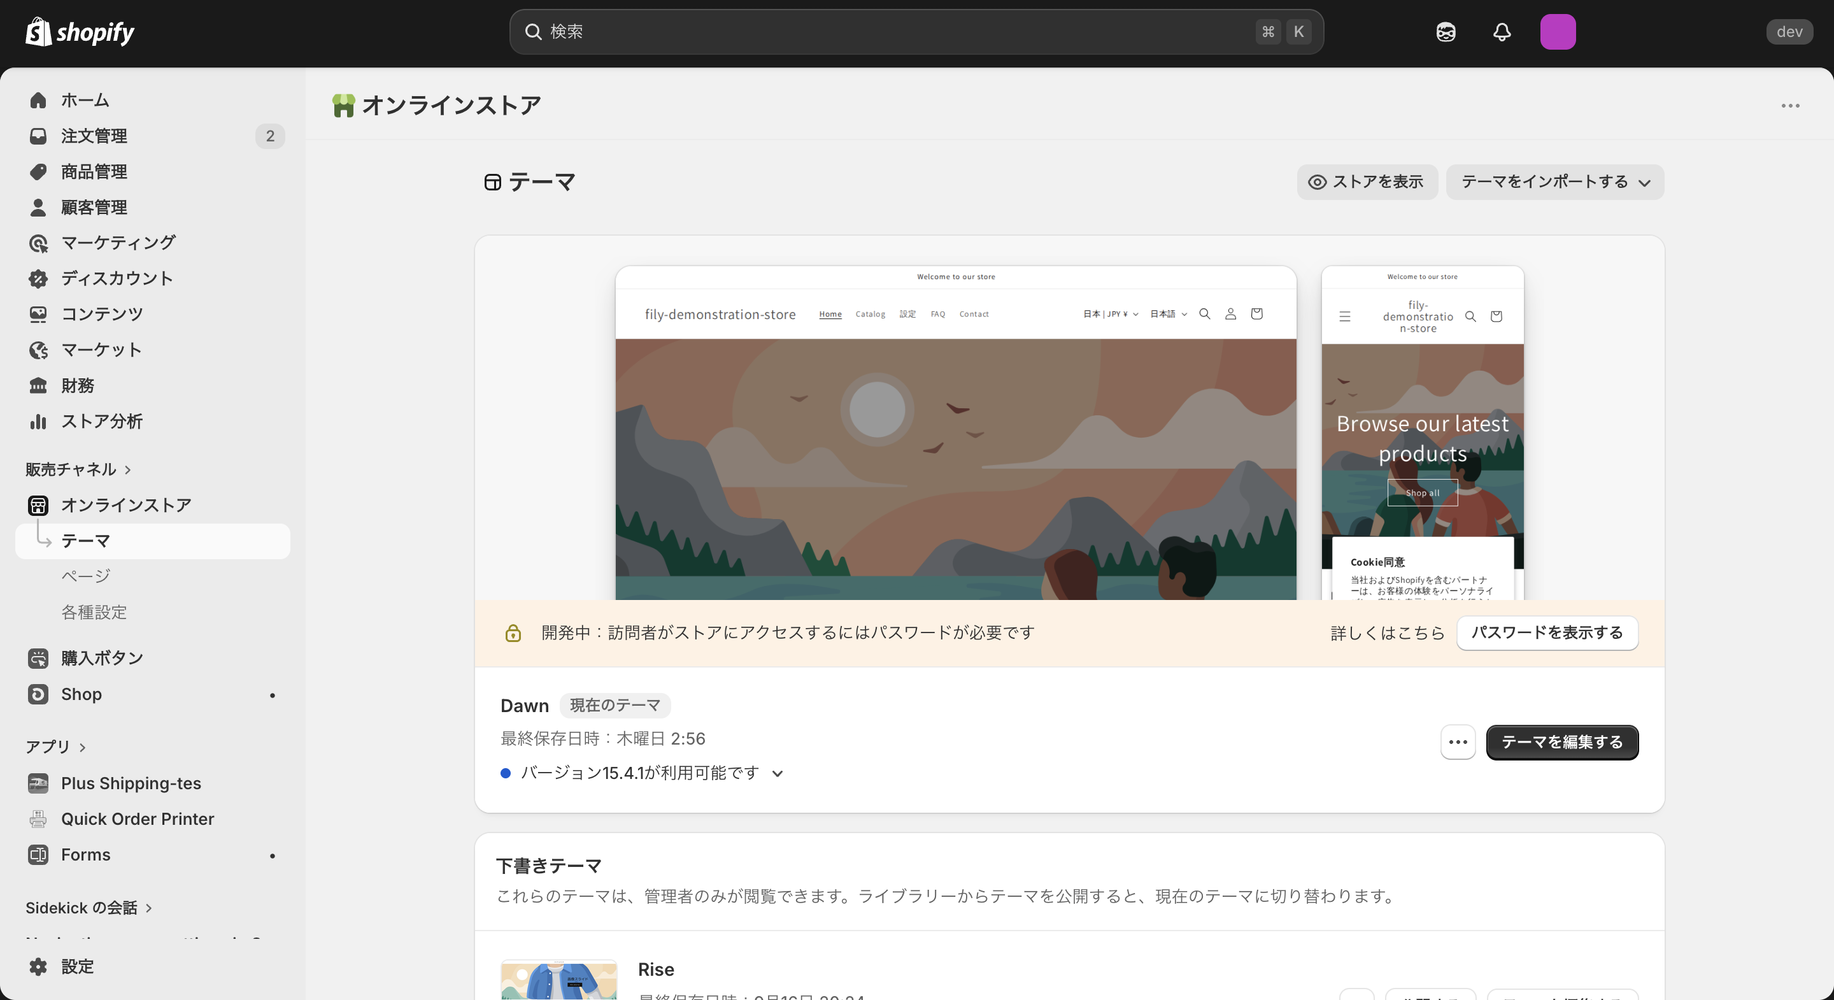Open the notifications bell

coord(1502,32)
